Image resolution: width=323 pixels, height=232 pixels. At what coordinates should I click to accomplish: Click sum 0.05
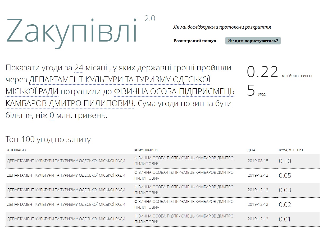point(285,175)
